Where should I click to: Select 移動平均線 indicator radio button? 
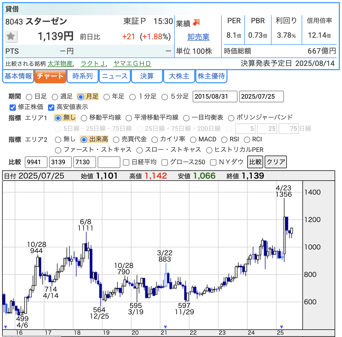tap(84, 118)
